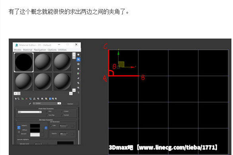Open the Diffuse color swatch

tap(35, 130)
